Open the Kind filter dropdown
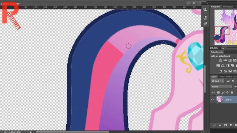This screenshot has height=133, width=237. pyautogui.click(x=217, y=81)
